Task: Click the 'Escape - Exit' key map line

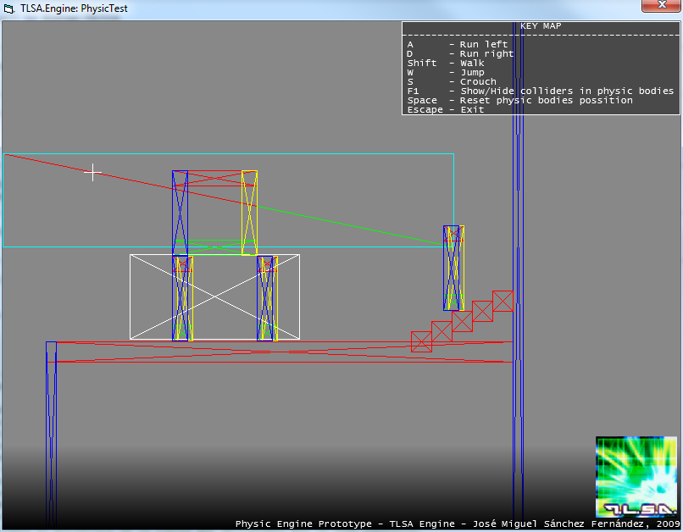Action: 446,109
